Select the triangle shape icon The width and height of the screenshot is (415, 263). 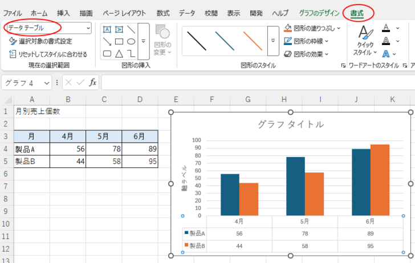point(119,54)
